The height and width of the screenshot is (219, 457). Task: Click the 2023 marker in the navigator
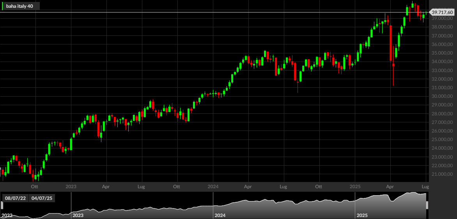(x=78, y=215)
